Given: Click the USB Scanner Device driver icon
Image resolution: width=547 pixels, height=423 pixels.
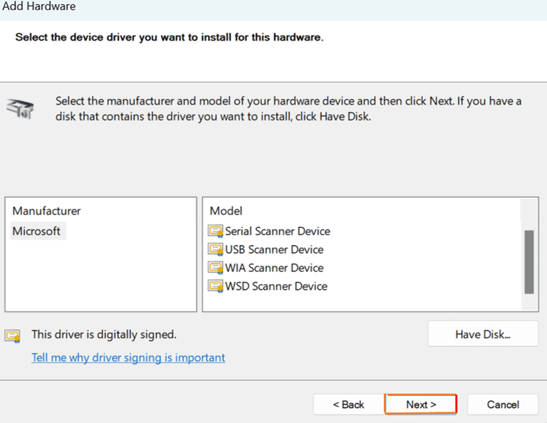Looking at the screenshot, I should [215, 249].
